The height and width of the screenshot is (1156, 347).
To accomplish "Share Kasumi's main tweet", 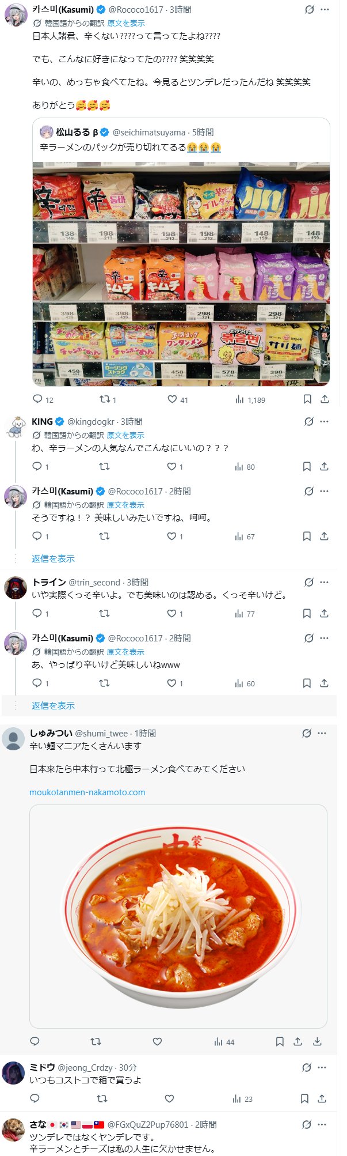I will [x=325, y=399].
